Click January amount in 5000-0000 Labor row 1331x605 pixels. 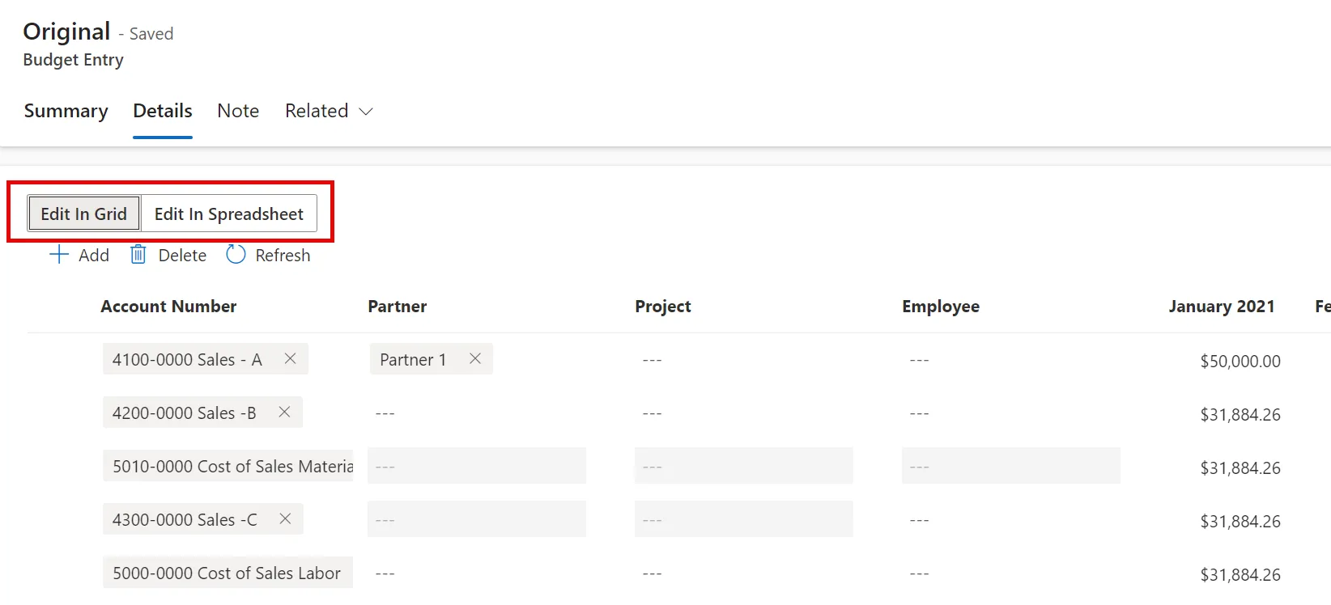(x=1240, y=574)
